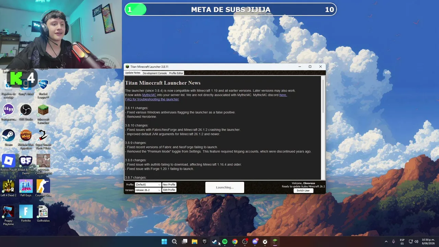
Task: Open the Windows Start menu
Action: pos(164,242)
